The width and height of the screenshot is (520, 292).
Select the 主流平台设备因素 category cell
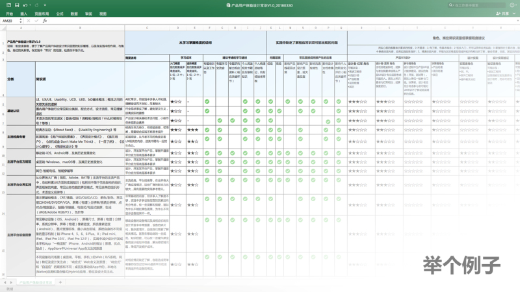tap(21, 235)
